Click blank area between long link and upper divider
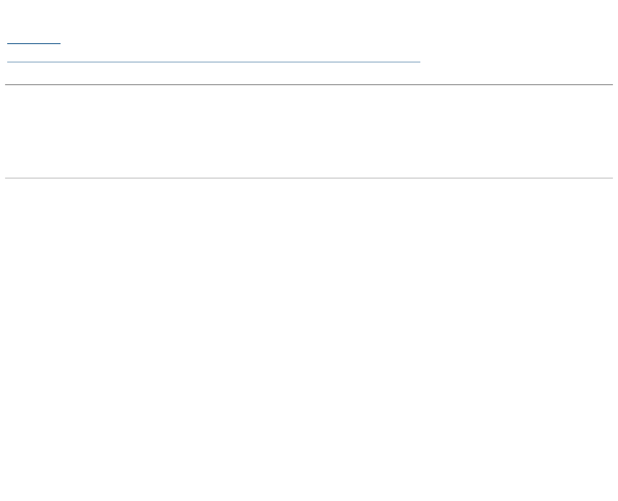Viewport: 618px width, 501px height. click(212, 73)
